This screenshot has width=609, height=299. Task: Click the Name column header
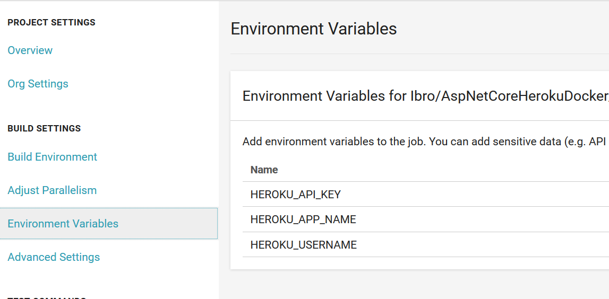point(264,170)
